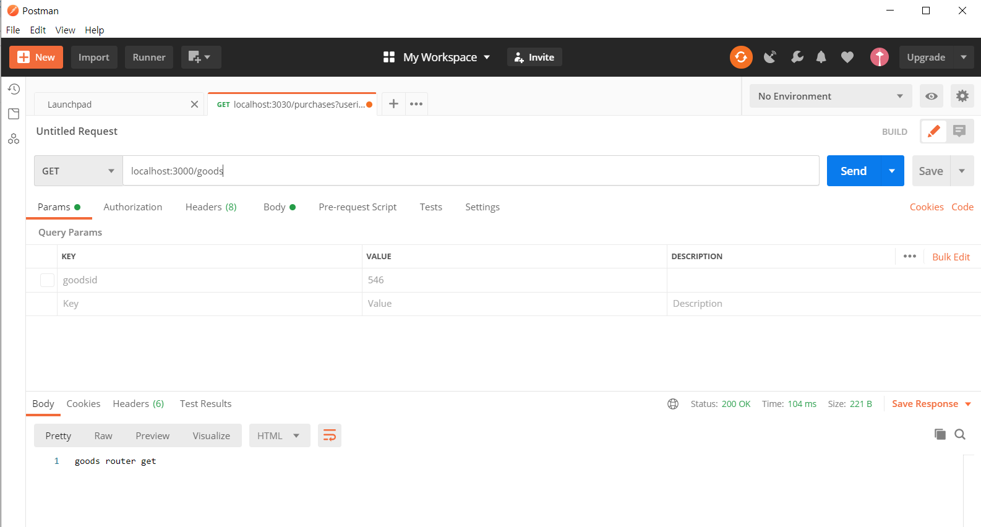Expand the Upgrade dropdown arrow
Screen dimensions: 981x527
[x=963, y=57]
